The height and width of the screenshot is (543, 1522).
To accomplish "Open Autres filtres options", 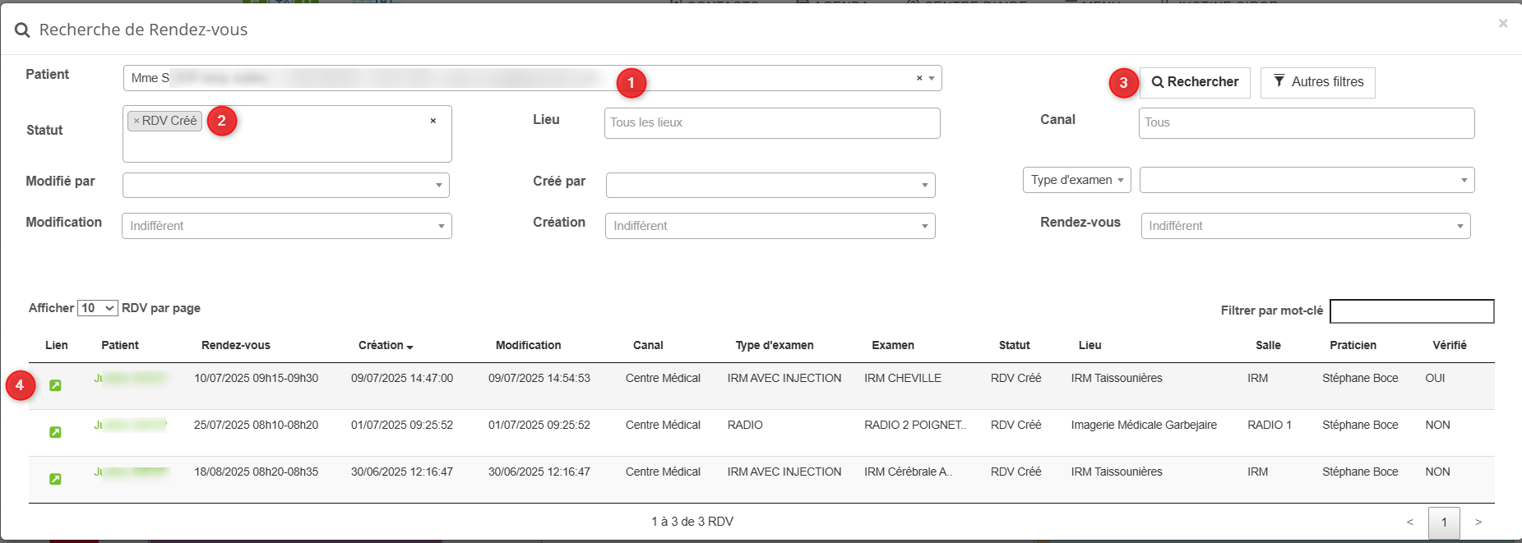I will (x=1317, y=82).
